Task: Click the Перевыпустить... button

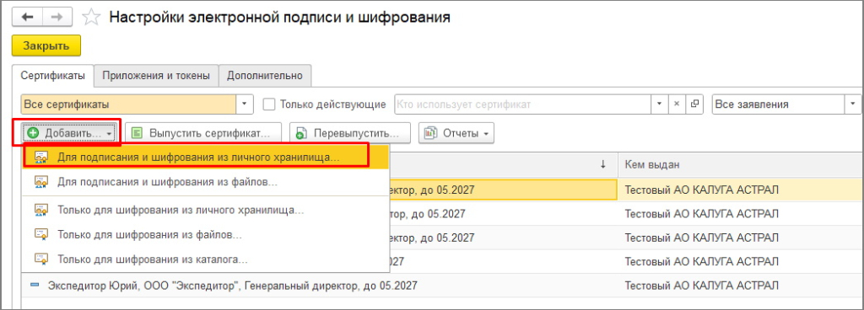Action: [x=350, y=134]
